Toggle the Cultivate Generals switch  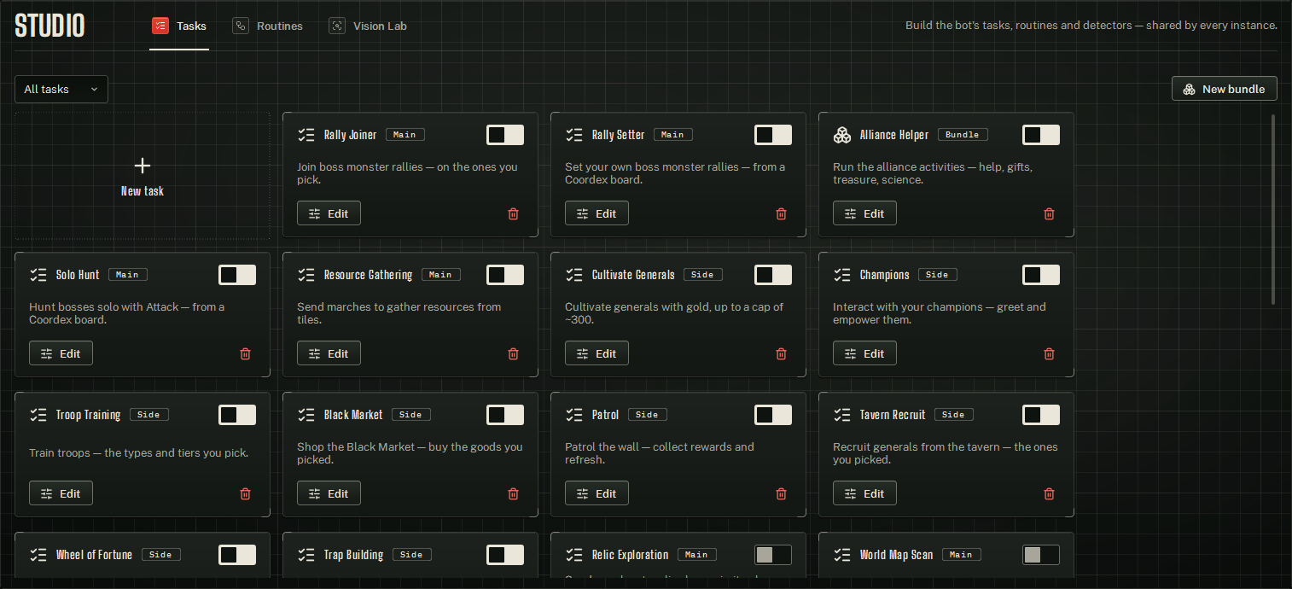tap(773, 275)
